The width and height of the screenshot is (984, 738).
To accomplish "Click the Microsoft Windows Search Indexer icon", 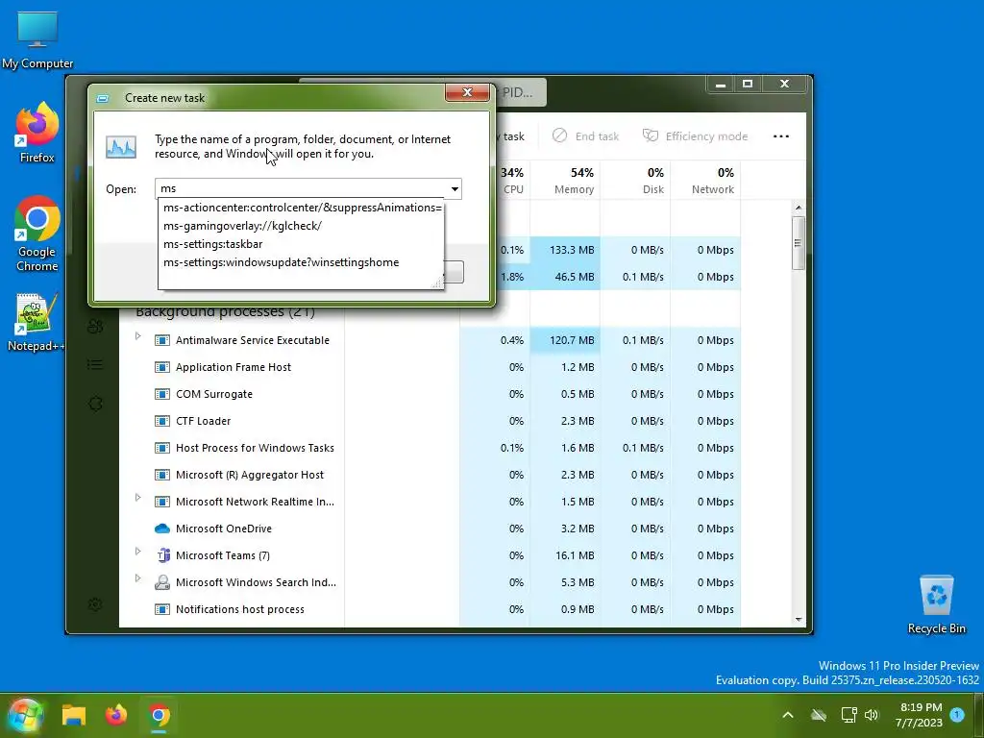I will pyautogui.click(x=161, y=582).
